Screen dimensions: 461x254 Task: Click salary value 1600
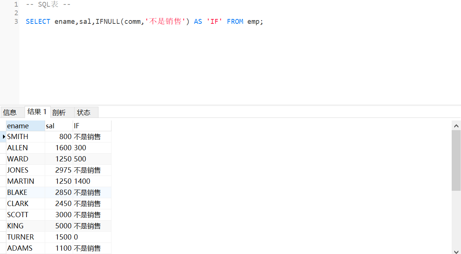pyautogui.click(x=59, y=148)
